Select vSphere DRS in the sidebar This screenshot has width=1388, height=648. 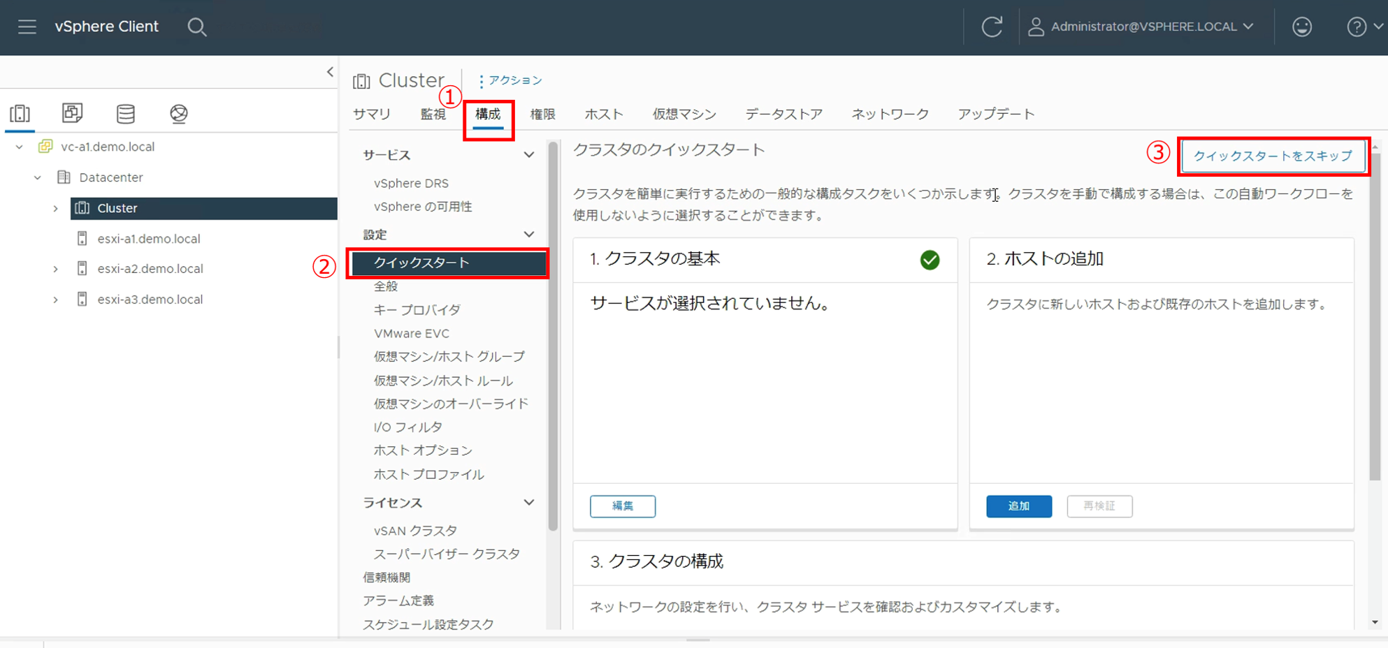(x=411, y=183)
